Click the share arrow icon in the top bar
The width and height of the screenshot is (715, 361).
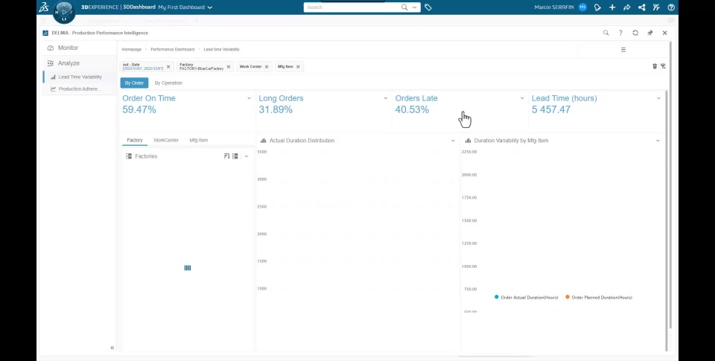(626, 7)
